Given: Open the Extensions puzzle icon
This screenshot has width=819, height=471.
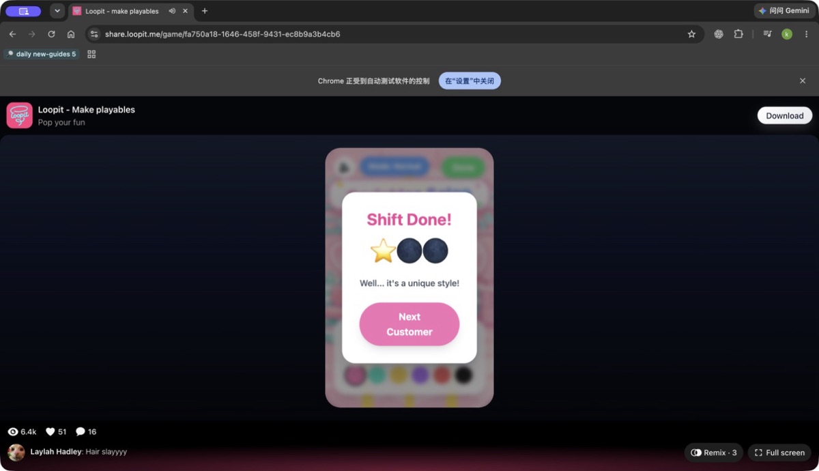Looking at the screenshot, I should tap(738, 34).
